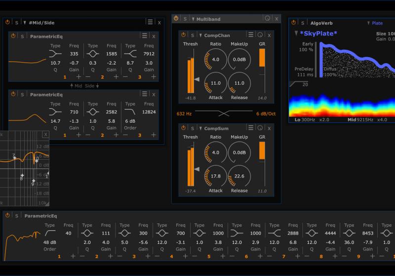The height and width of the screenshot is (276, 395).
Task: Toggle power of the bottom ParametricEq
Action: coord(7,215)
